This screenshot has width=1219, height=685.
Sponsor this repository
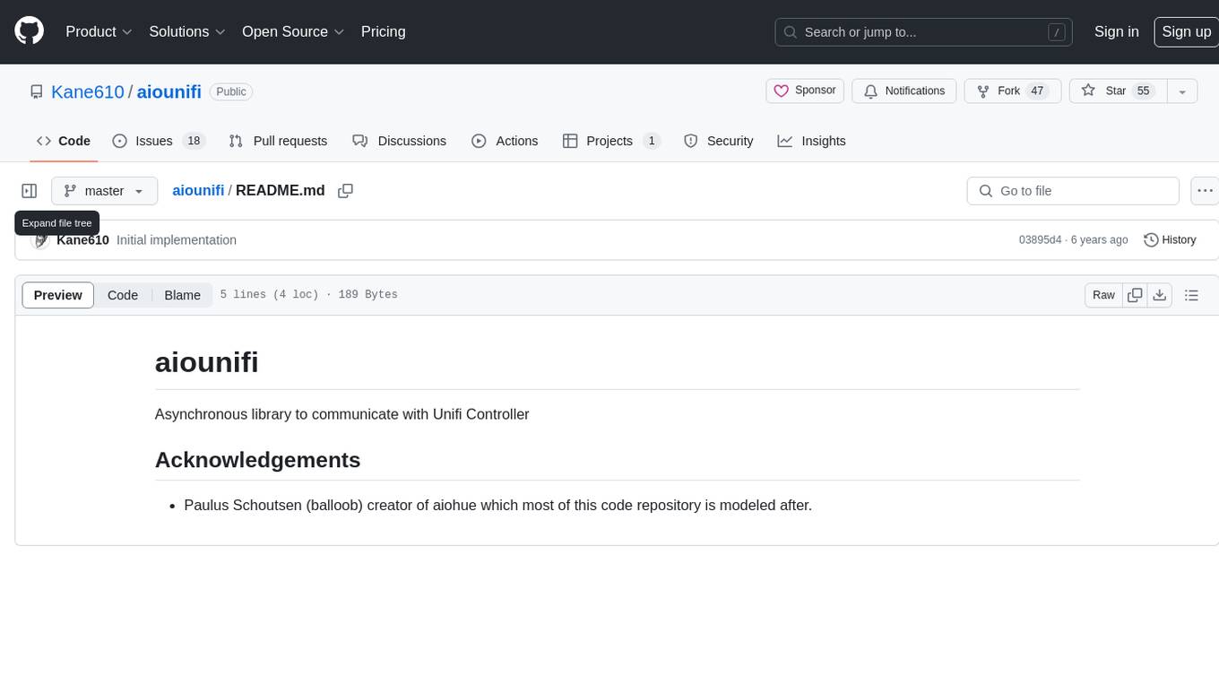(x=805, y=91)
